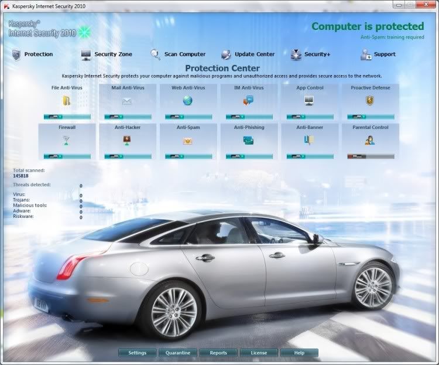Toggle the IM Anti-Virus switch bar
439x365 pixels.
pyautogui.click(x=249, y=117)
